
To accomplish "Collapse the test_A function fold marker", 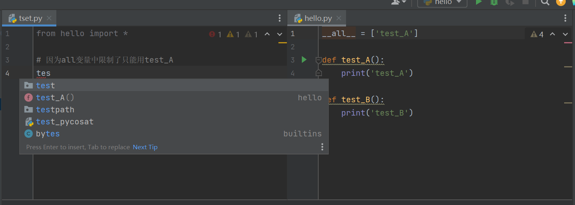I will [319, 60].
